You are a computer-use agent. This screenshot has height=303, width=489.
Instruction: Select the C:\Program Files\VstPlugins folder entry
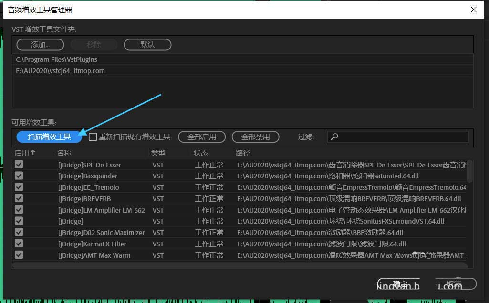(57, 59)
